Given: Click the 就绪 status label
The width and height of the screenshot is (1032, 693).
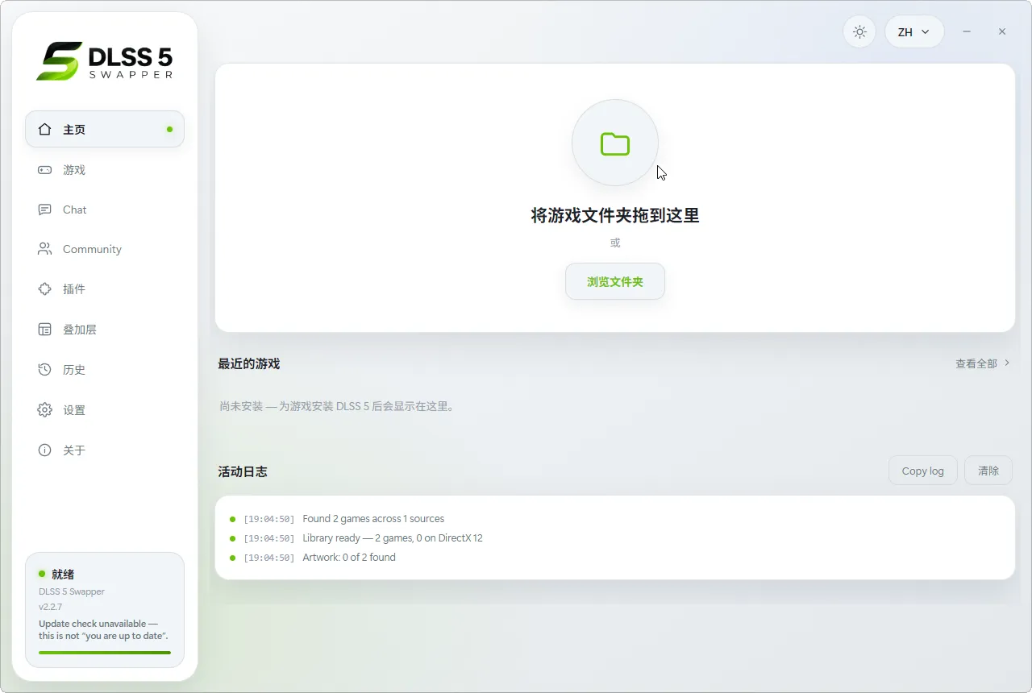Looking at the screenshot, I should click(63, 575).
